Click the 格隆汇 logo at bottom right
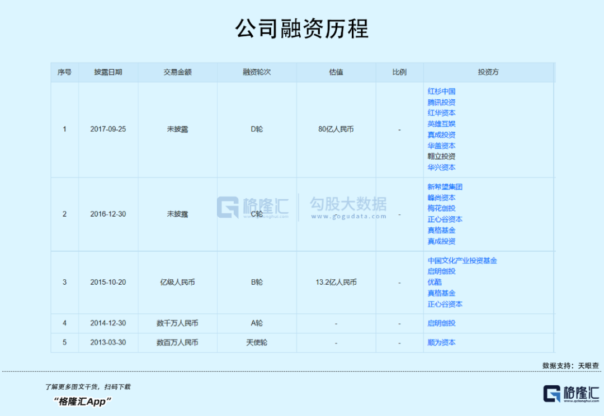 (571, 394)
